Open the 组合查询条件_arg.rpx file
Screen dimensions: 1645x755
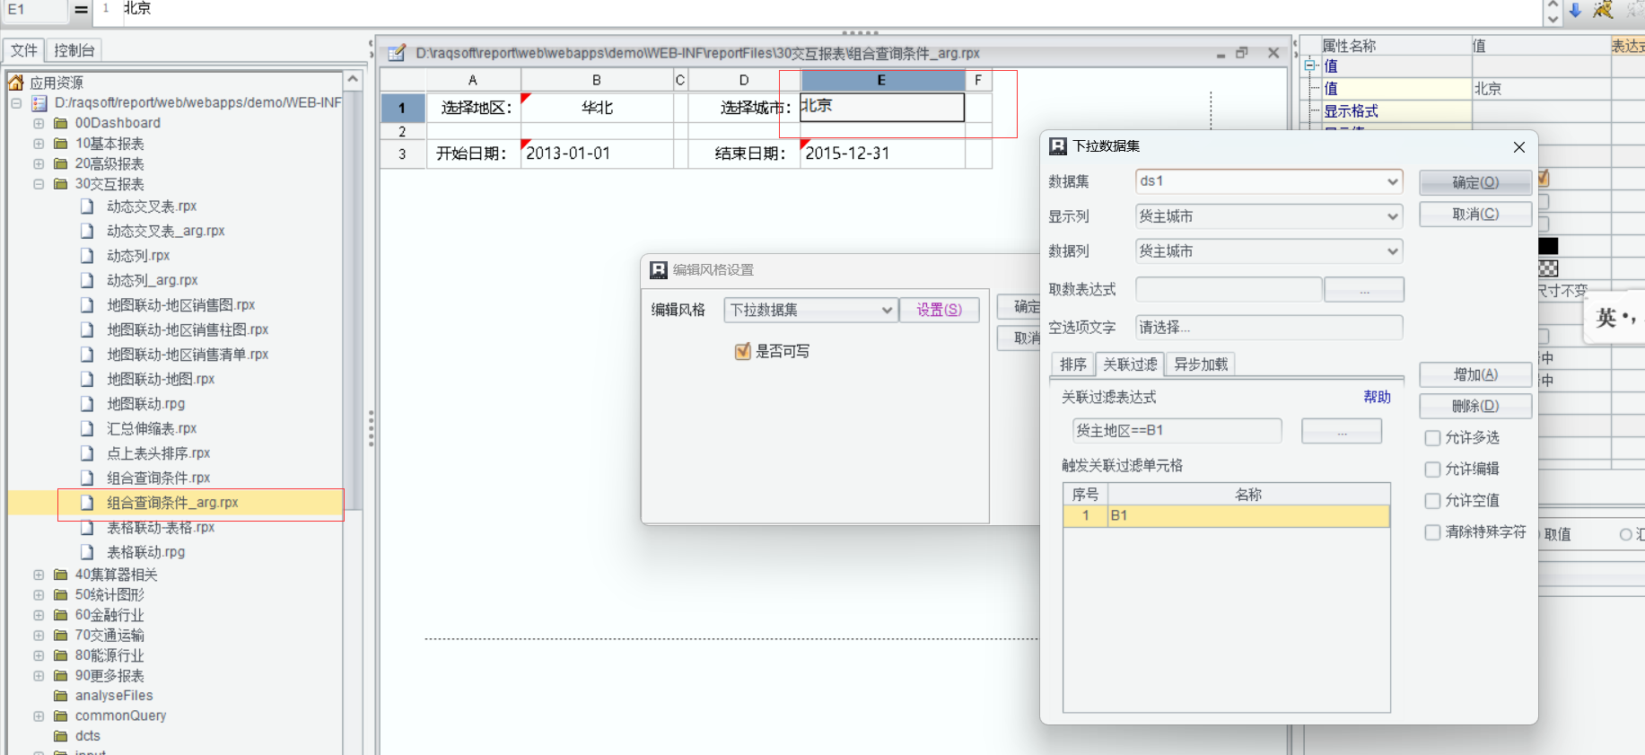(x=172, y=503)
